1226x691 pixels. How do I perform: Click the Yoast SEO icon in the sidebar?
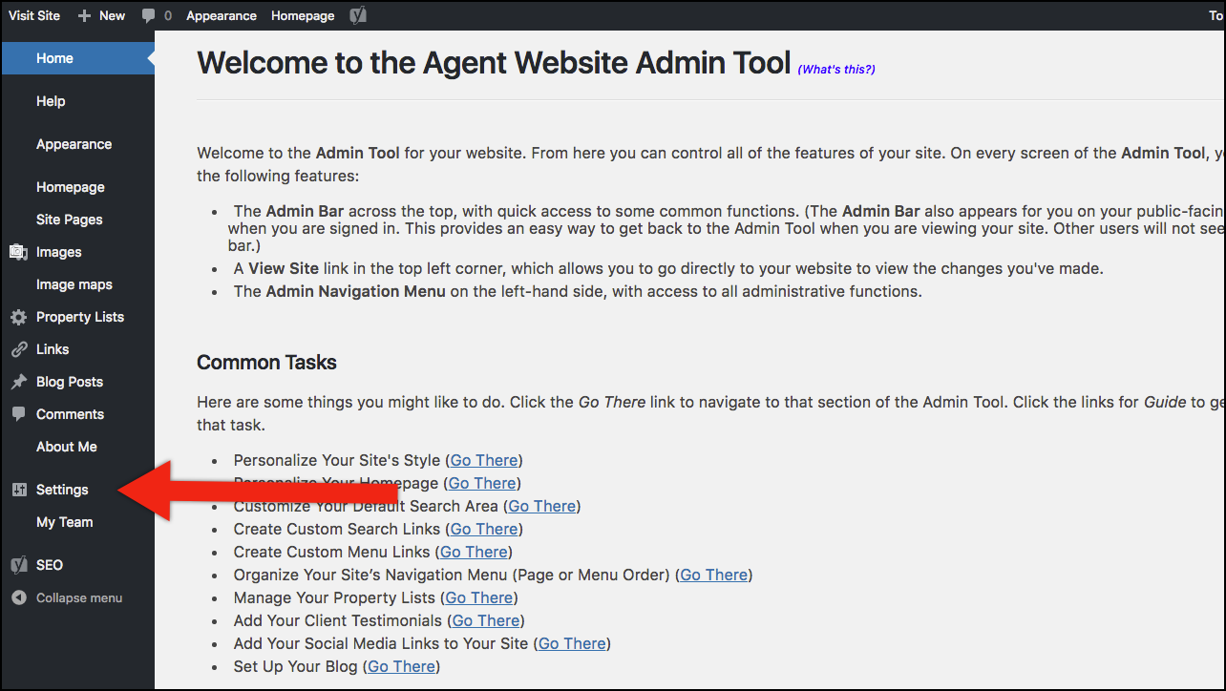[x=17, y=564]
